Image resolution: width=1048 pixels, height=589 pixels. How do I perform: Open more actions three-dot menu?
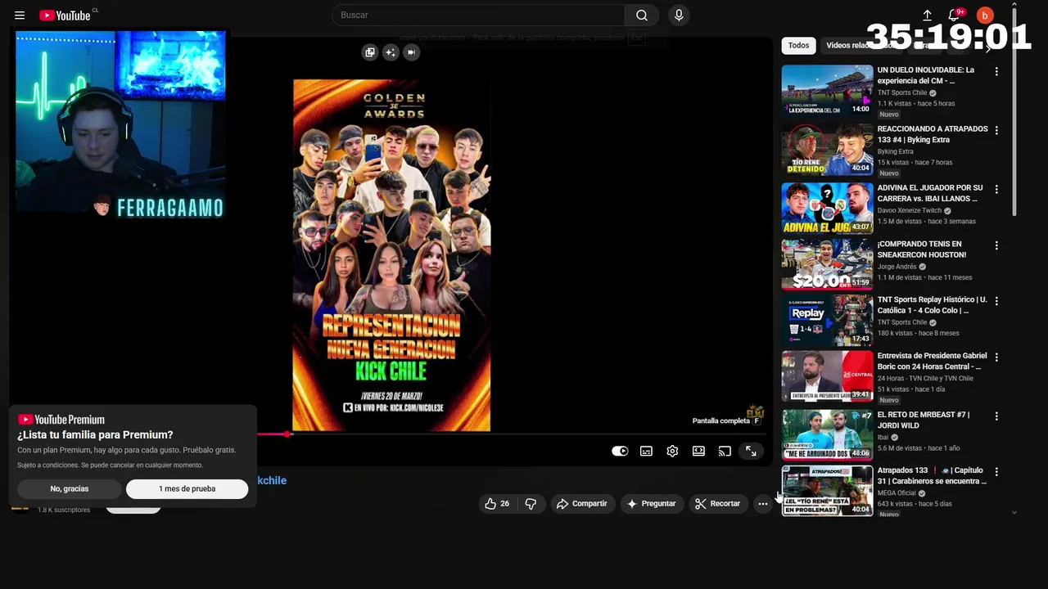(763, 504)
